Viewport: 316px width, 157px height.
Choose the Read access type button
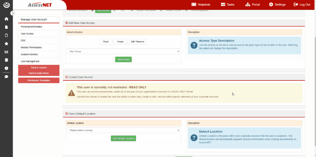point(106,42)
